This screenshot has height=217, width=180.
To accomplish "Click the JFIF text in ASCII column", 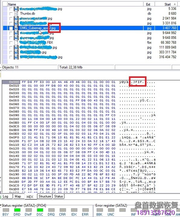I will click(137, 82).
